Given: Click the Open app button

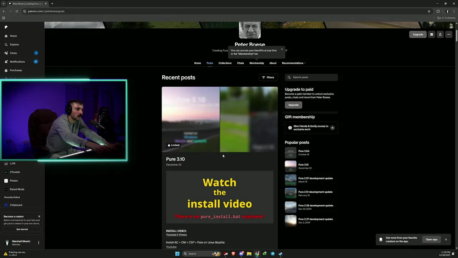Looking at the screenshot, I should pyautogui.click(x=432, y=239).
